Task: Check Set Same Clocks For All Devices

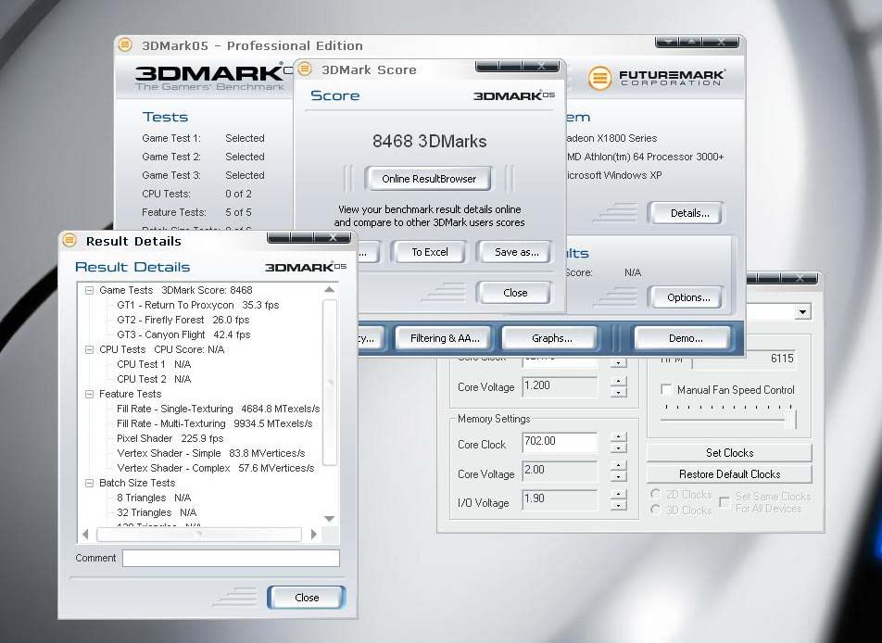Action: click(724, 502)
